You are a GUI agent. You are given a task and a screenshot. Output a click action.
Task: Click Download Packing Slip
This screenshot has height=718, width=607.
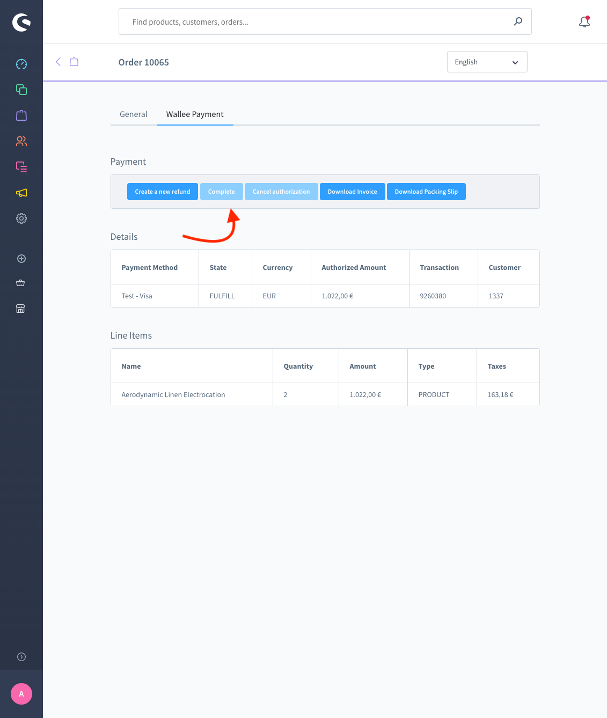[426, 192]
